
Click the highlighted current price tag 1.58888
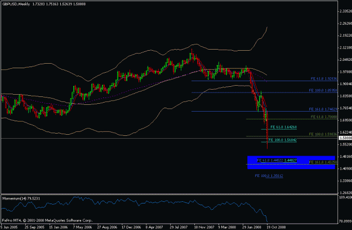click(x=345, y=138)
